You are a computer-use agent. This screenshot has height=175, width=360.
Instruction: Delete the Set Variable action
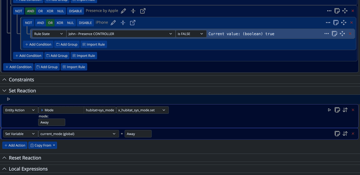(x=353, y=133)
